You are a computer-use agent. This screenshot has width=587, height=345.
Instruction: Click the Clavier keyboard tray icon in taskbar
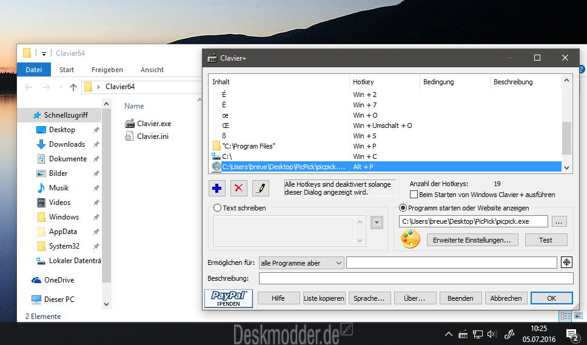click(463, 334)
